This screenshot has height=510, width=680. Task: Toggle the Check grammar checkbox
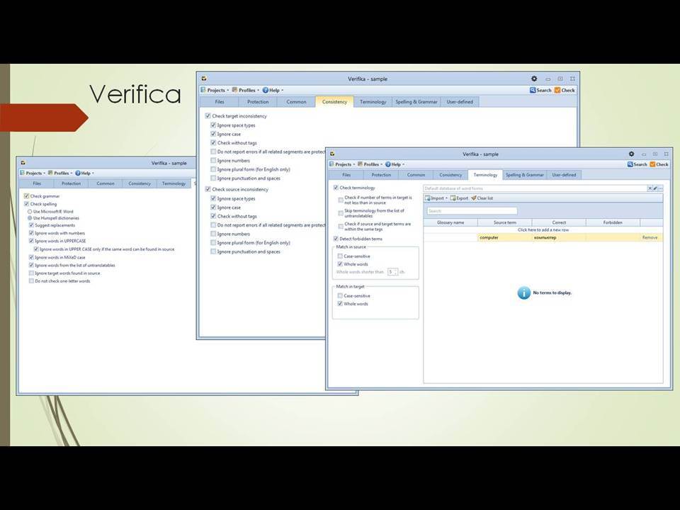[x=26, y=196]
